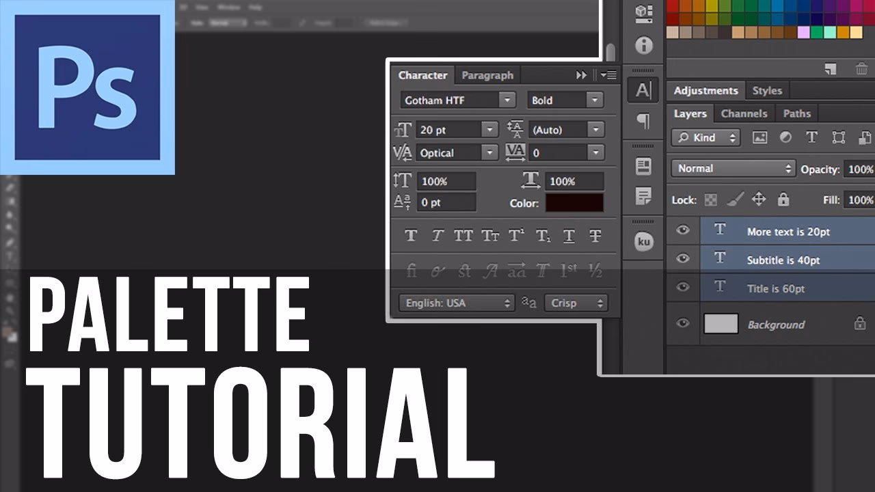Image resolution: width=875 pixels, height=492 pixels.
Task: Open the Bold font style dropdown
Action: (x=595, y=100)
